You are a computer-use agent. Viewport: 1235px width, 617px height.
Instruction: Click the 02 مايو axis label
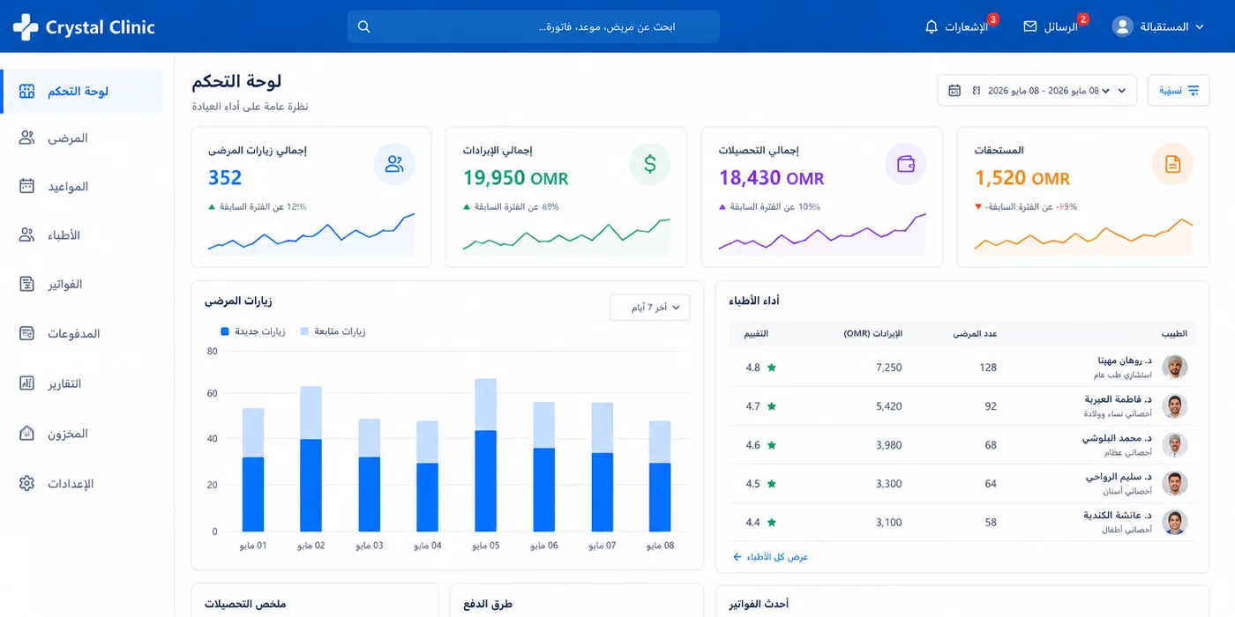[311, 546]
